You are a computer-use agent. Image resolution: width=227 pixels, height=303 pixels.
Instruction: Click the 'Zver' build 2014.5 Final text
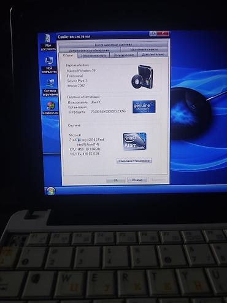[x=87, y=140]
